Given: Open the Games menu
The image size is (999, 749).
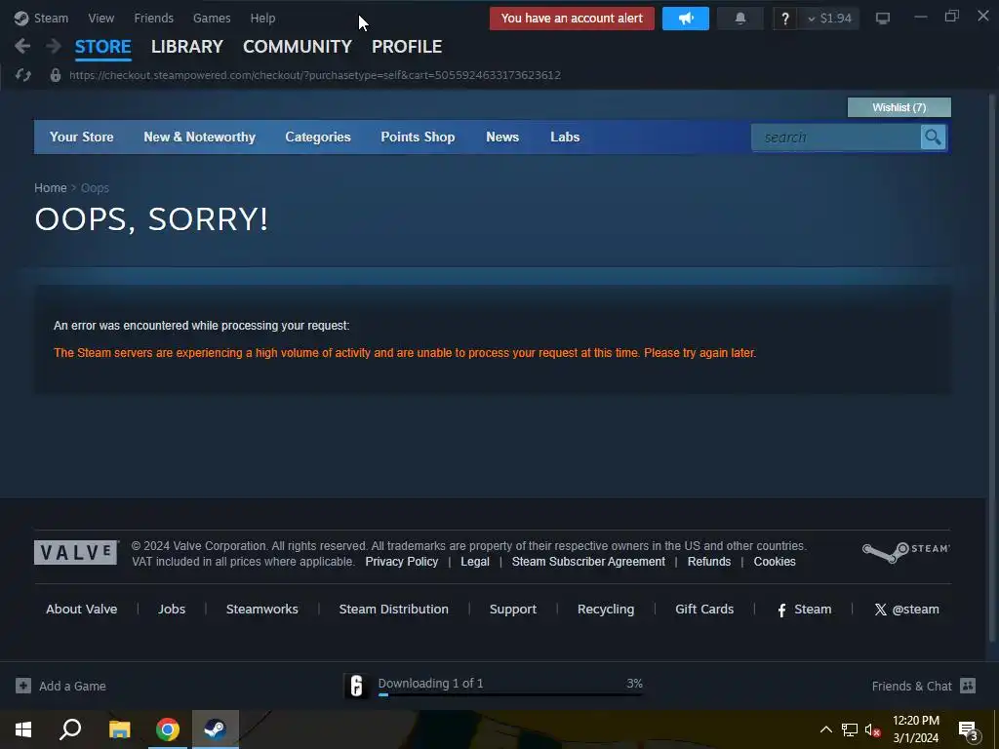Looking at the screenshot, I should click(x=212, y=18).
